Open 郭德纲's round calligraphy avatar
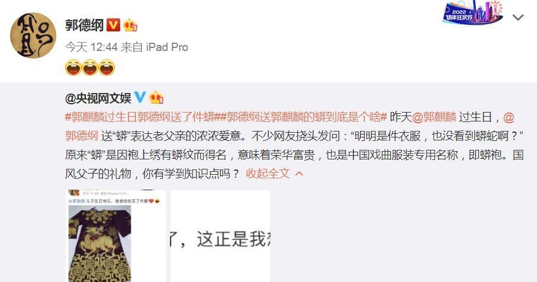 pyautogui.click(x=33, y=36)
